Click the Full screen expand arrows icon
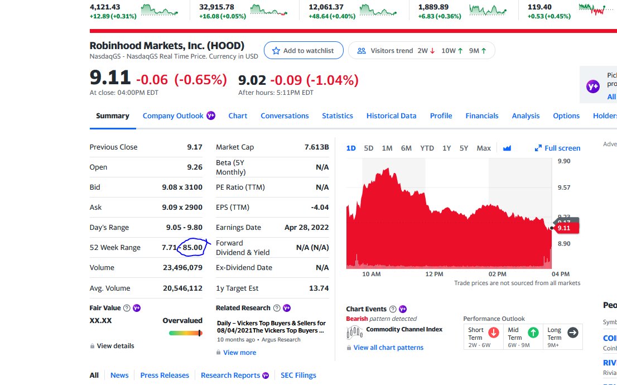Viewport: 617px width, 385px height. pyautogui.click(x=538, y=148)
